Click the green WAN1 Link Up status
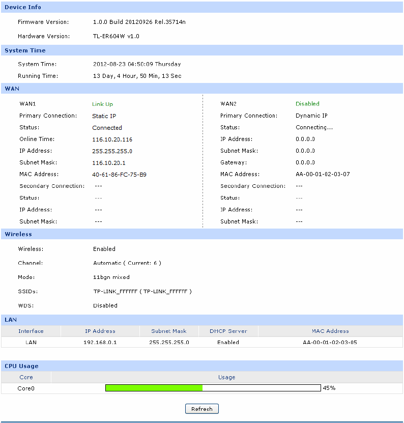This screenshot has width=404, height=423. [102, 104]
